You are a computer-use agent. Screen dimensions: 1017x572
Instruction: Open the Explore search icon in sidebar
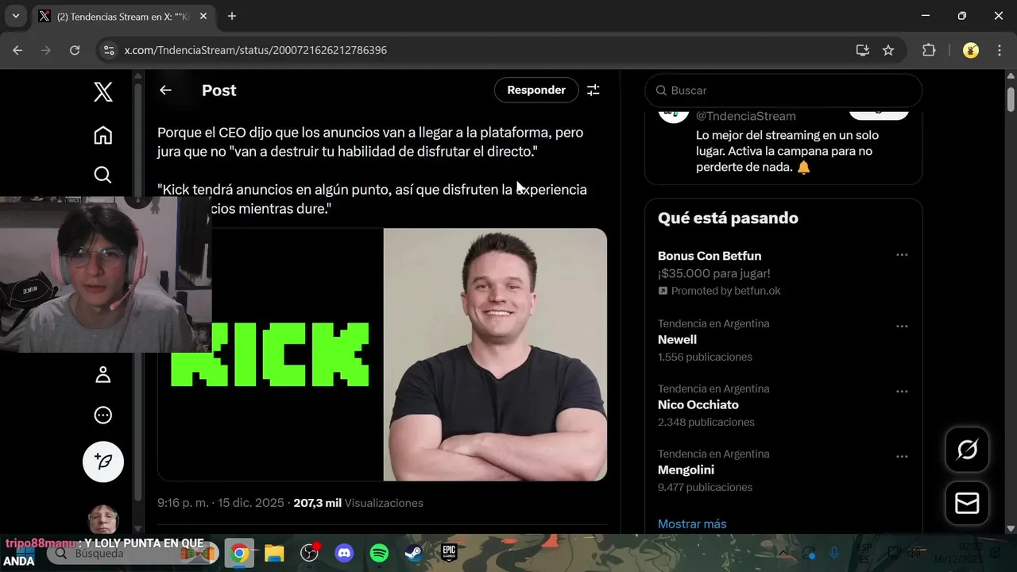pyautogui.click(x=103, y=175)
